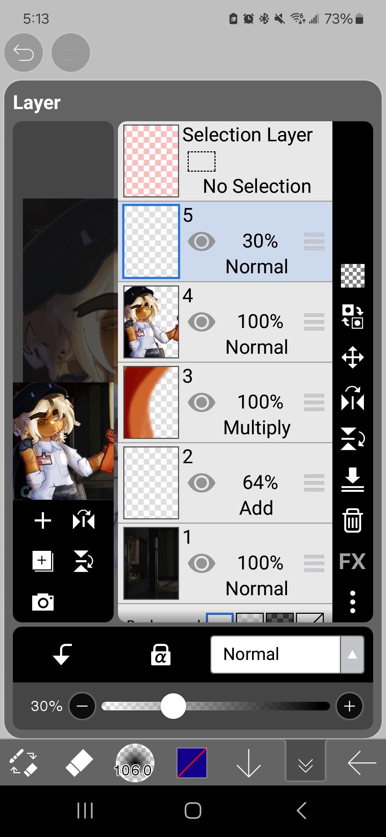This screenshot has width=386, height=837.
Task: Delete layer with the trash icon
Action: pos(352,520)
